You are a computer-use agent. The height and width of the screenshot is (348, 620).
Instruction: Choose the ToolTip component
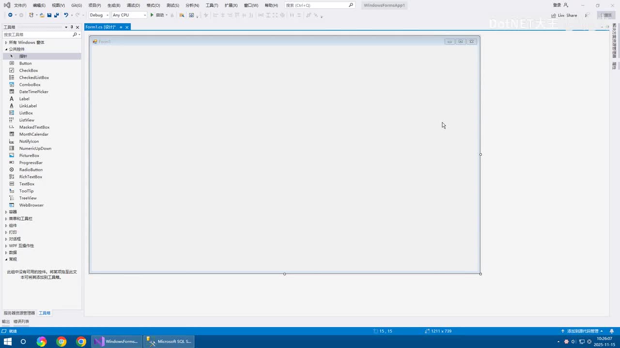pos(42,191)
